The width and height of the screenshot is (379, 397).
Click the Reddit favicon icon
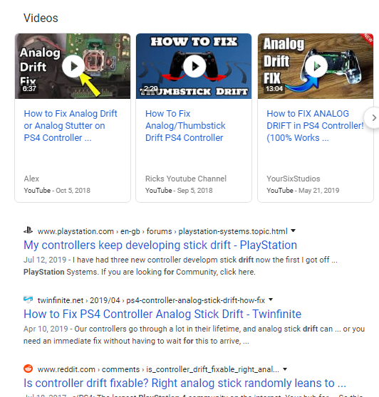point(28,369)
